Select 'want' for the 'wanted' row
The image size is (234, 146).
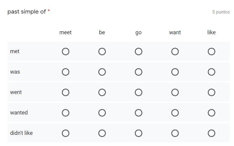click(175, 113)
